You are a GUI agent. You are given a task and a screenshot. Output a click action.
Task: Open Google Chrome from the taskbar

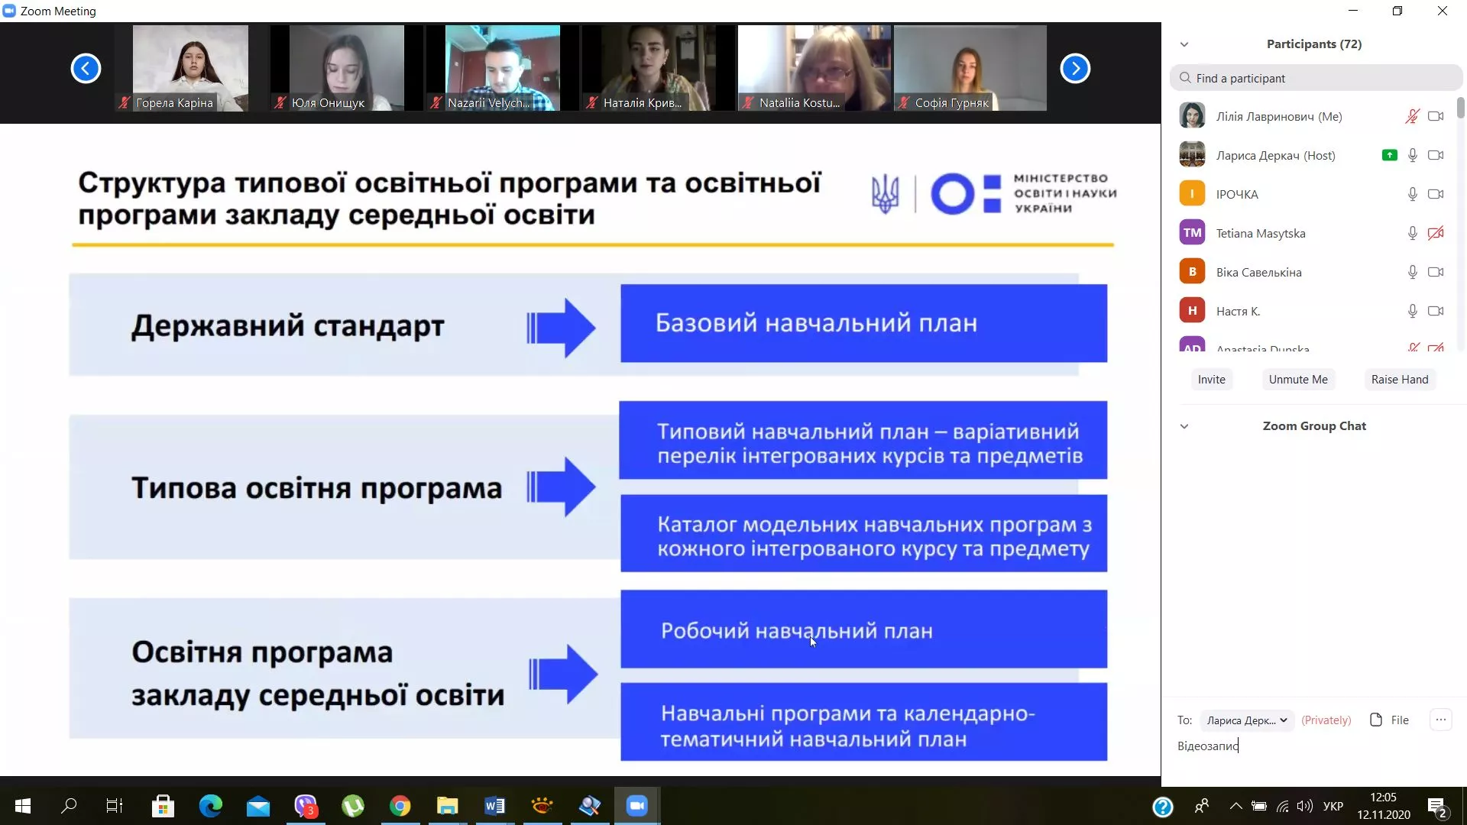coord(400,806)
